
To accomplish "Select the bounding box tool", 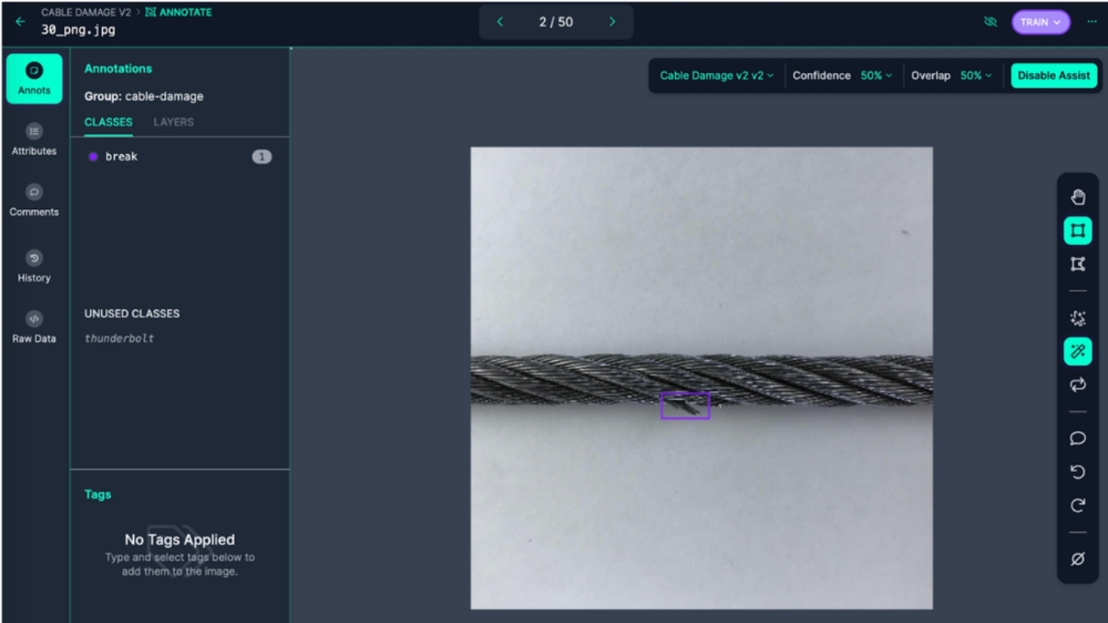I will [x=1077, y=231].
